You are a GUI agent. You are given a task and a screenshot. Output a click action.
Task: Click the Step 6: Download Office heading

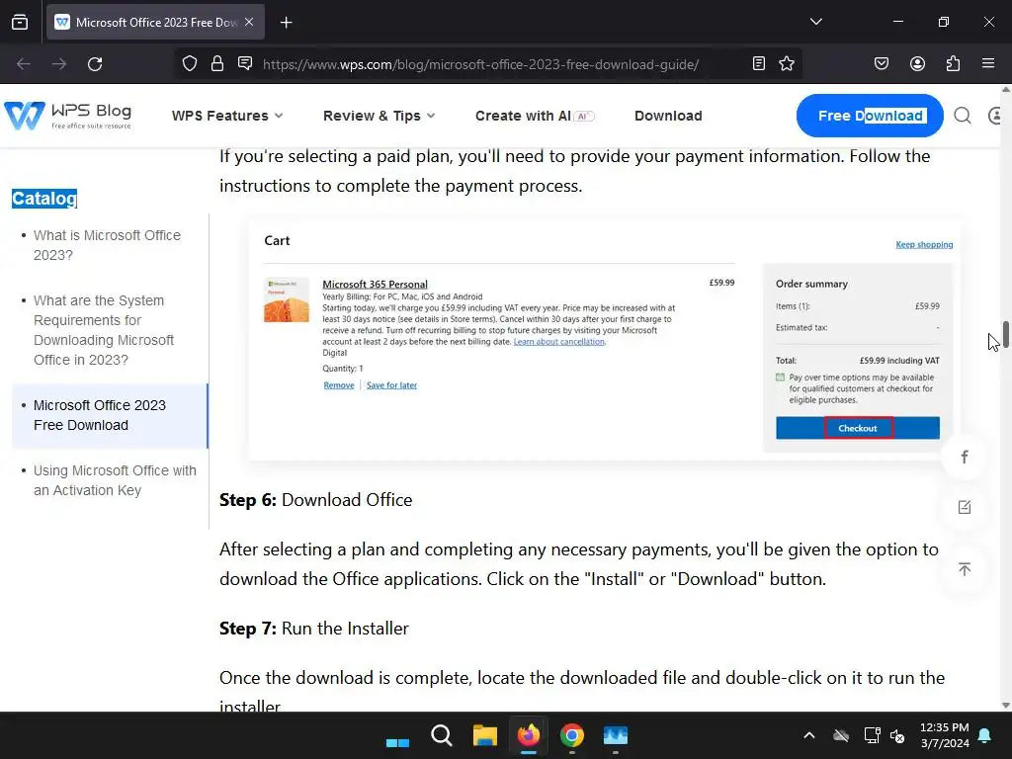pos(315,500)
